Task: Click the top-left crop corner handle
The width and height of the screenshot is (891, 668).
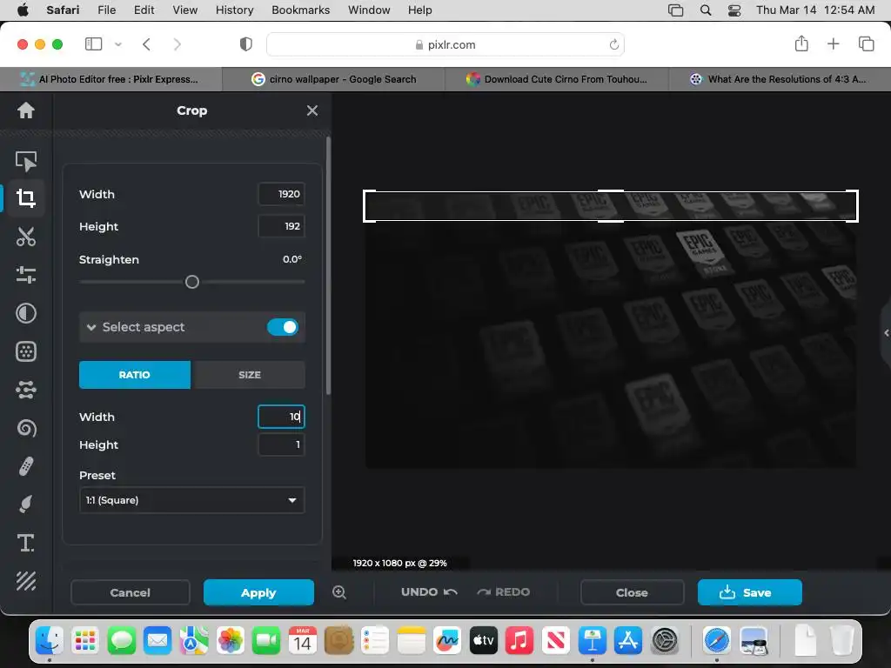Action: (x=369, y=196)
